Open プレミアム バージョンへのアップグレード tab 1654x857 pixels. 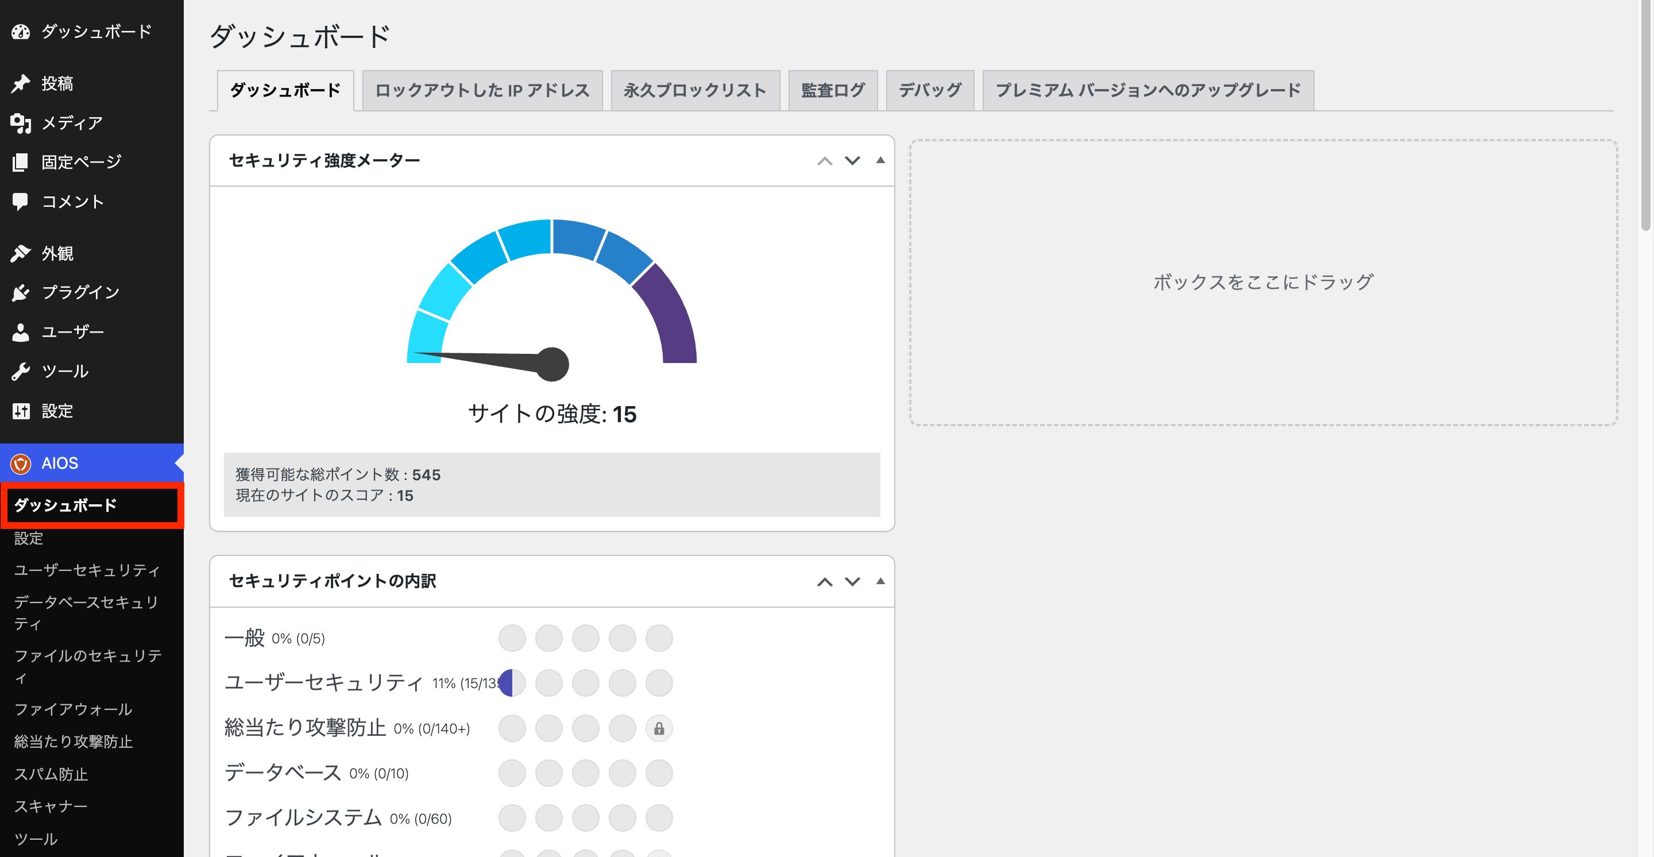click(x=1148, y=91)
